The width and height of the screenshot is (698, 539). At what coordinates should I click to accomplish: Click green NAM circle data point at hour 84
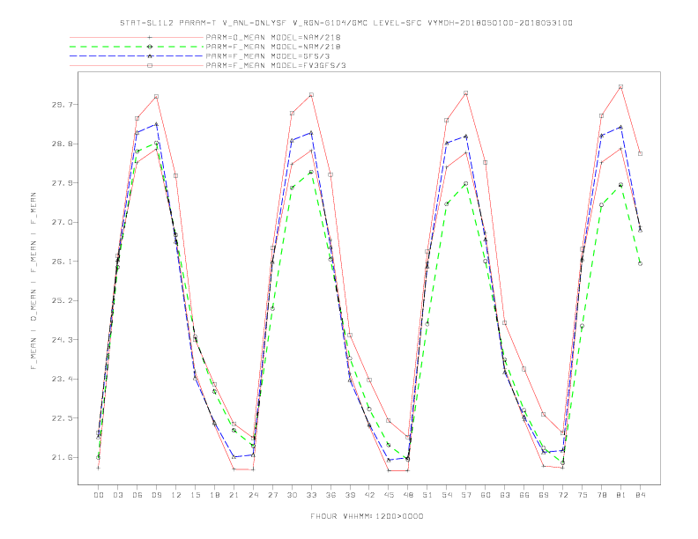[640, 263]
